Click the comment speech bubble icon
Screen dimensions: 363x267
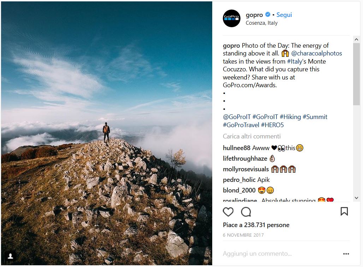click(x=246, y=212)
